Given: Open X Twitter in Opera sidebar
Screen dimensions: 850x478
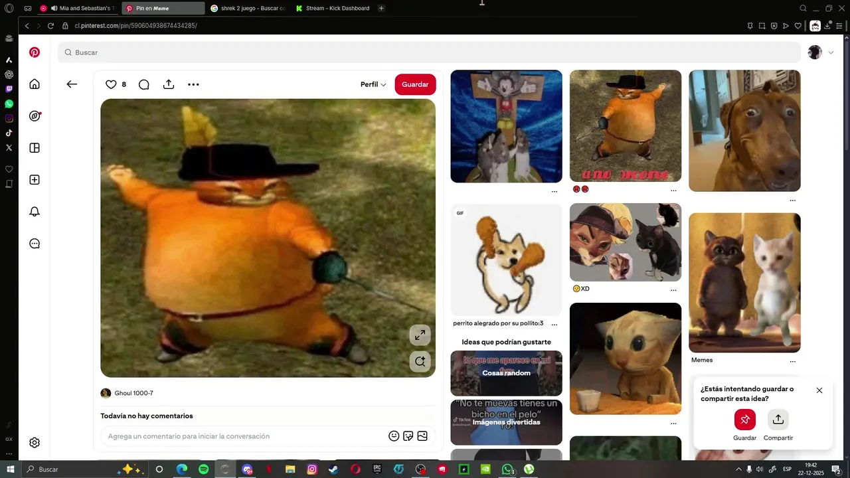Looking at the screenshot, I should (x=9, y=147).
